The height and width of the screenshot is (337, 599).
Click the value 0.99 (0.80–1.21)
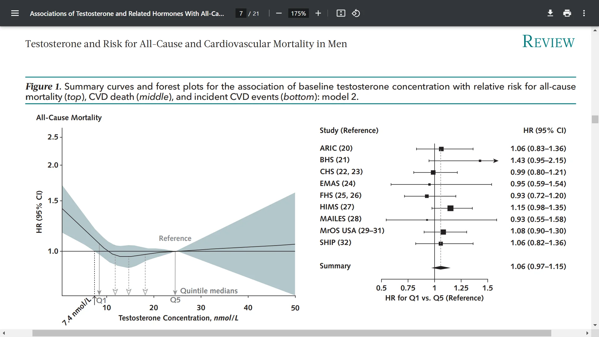tap(538, 172)
